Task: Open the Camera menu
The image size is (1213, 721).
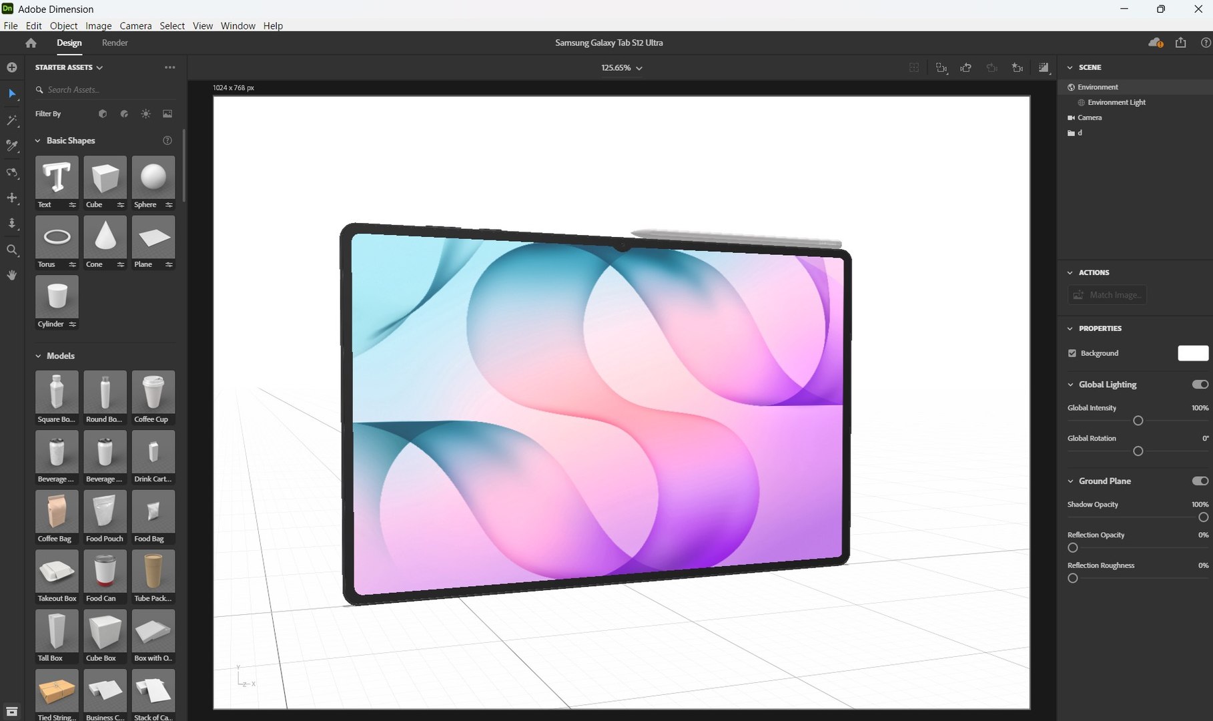Action: pos(135,25)
